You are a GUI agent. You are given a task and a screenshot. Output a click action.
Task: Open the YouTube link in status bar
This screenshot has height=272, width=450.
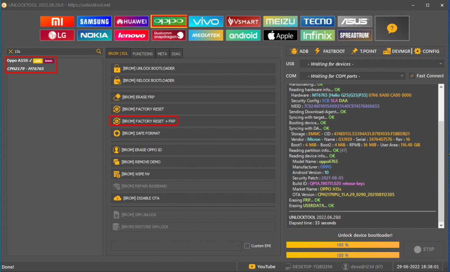tap(262, 267)
